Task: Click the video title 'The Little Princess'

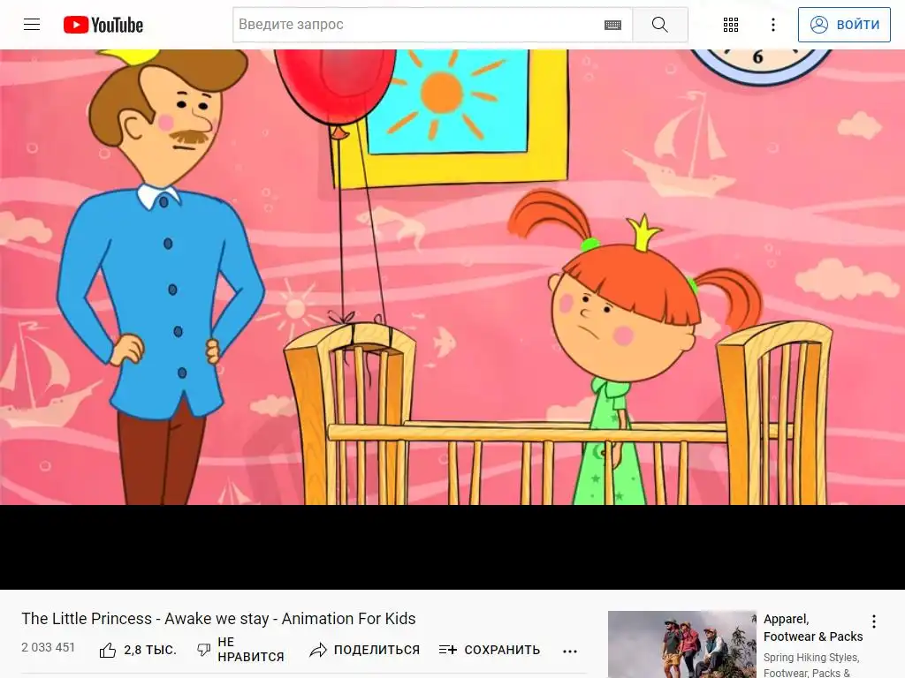Action: click(x=219, y=619)
